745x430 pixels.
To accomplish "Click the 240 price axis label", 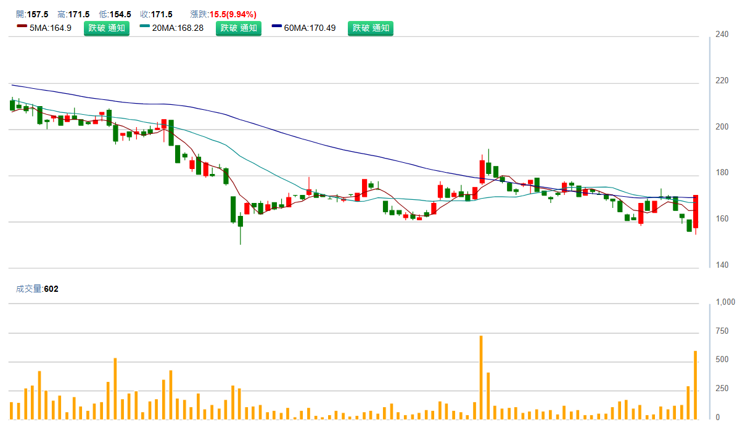I will point(722,35).
